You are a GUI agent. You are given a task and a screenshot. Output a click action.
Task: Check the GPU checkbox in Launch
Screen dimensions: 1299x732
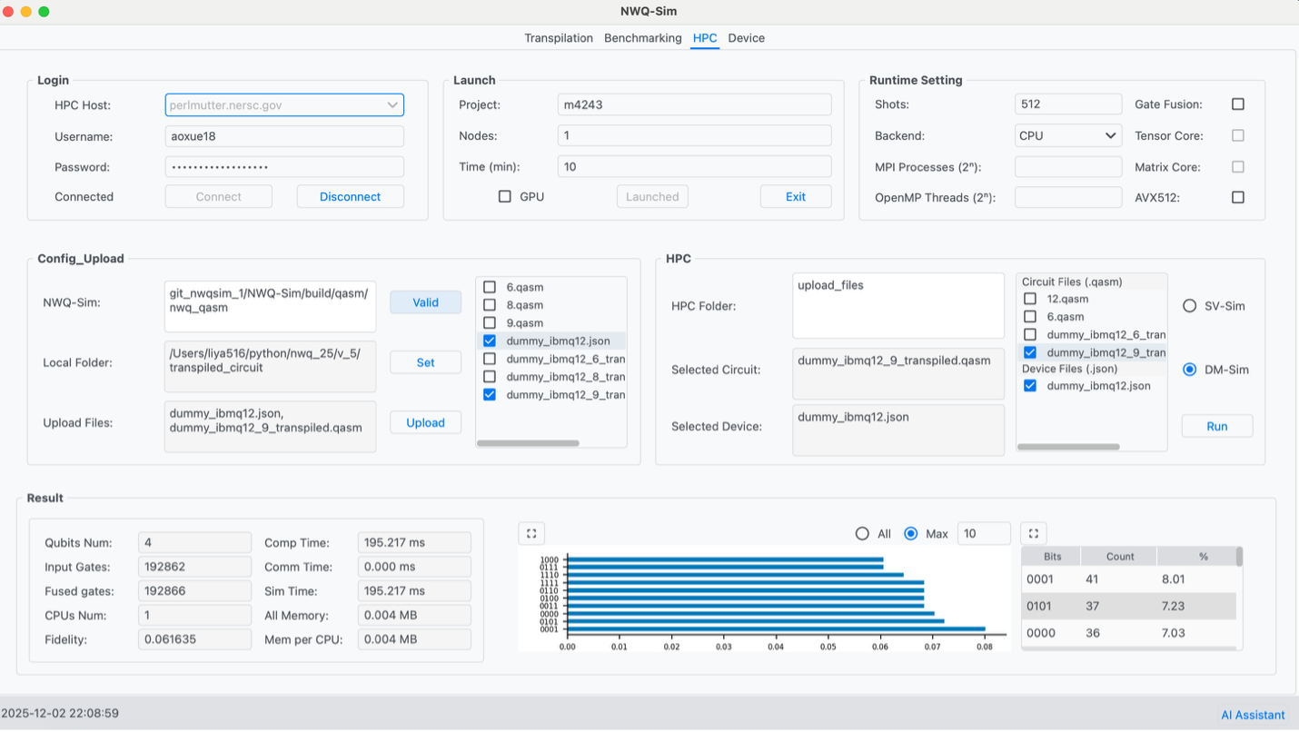click(x=505, y=196)
